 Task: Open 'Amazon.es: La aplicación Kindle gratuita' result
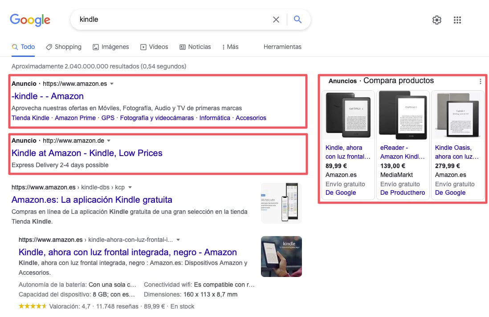click(92, 200)
